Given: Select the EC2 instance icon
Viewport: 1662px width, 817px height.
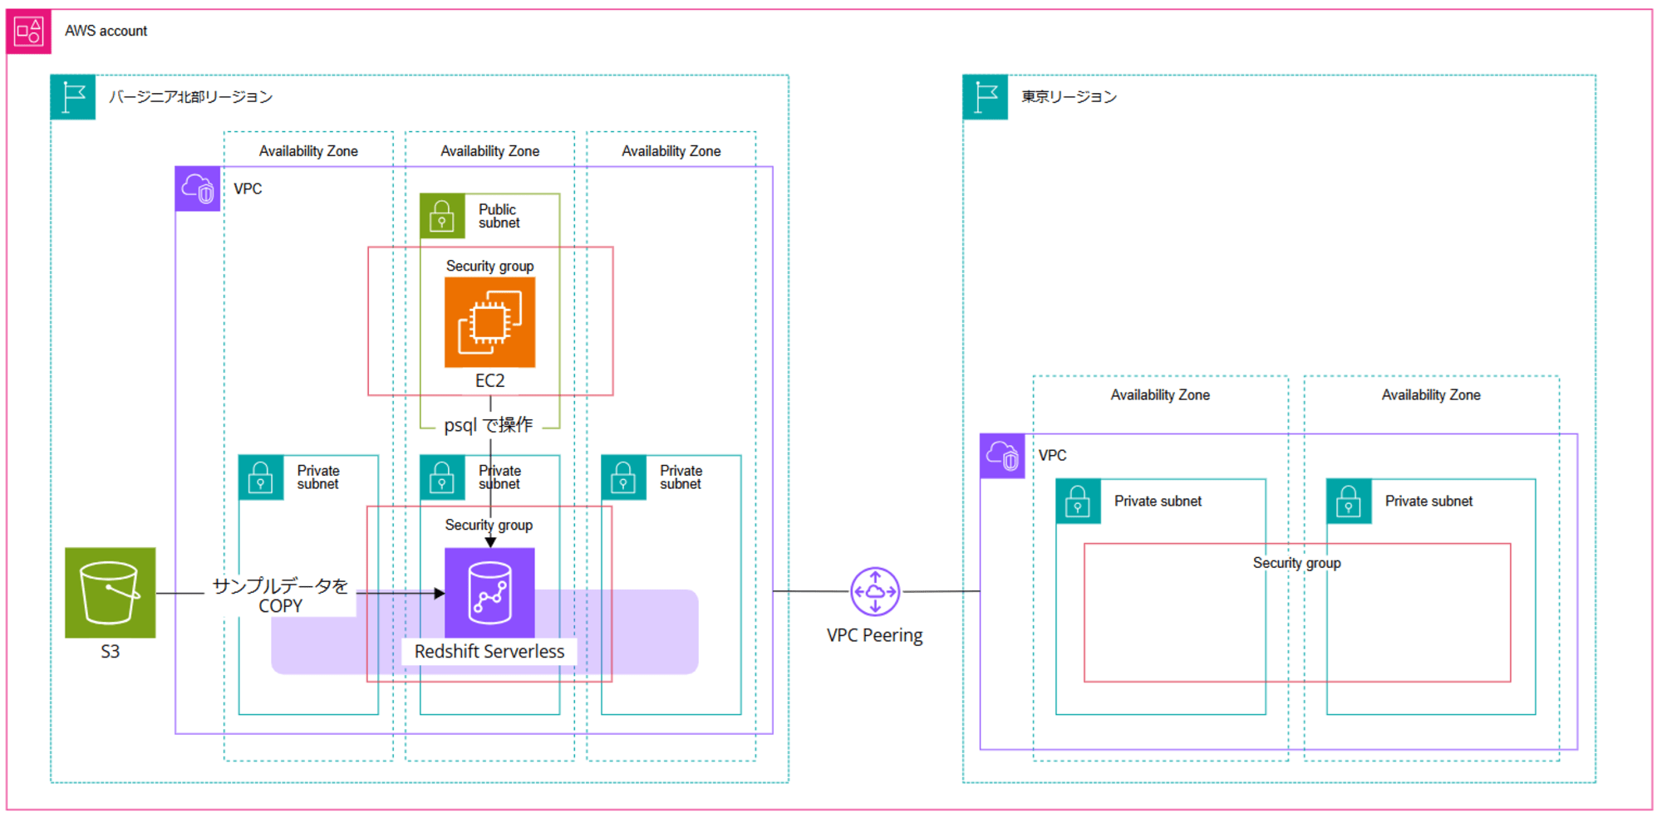Looking at the screenshot, I should (490, 322).
